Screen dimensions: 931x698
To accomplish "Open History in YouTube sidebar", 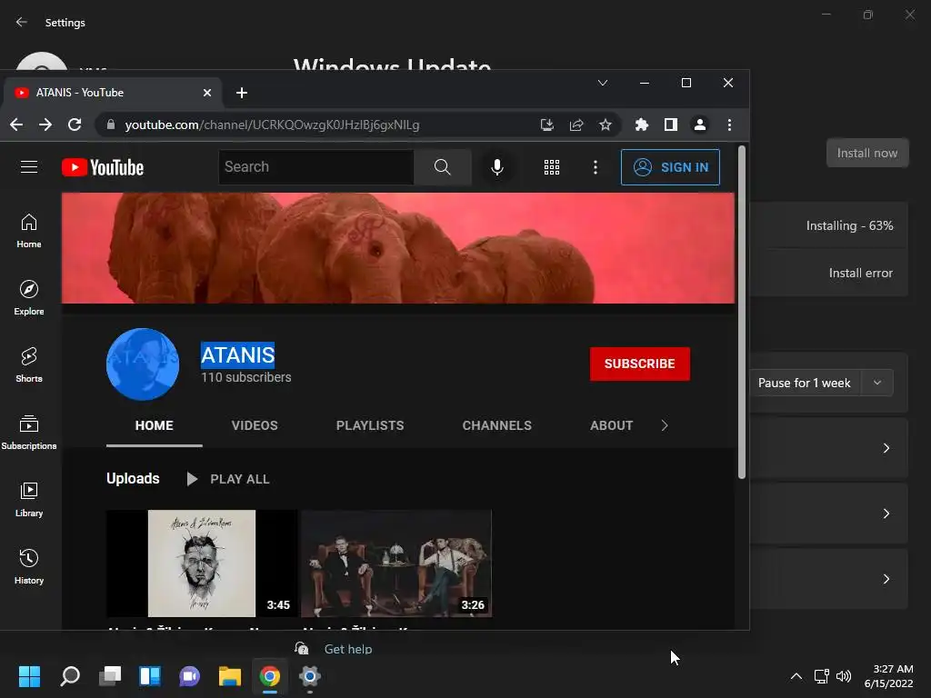I will click(x=29, y=567).
